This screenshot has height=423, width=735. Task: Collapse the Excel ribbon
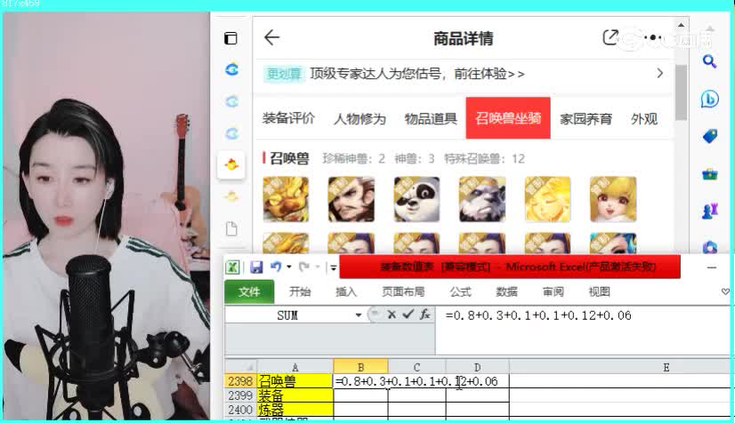[725, 291]
